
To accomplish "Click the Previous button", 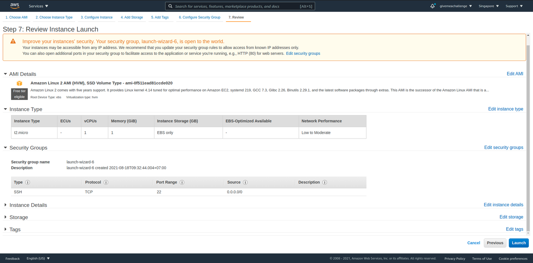I will (495, 243).
